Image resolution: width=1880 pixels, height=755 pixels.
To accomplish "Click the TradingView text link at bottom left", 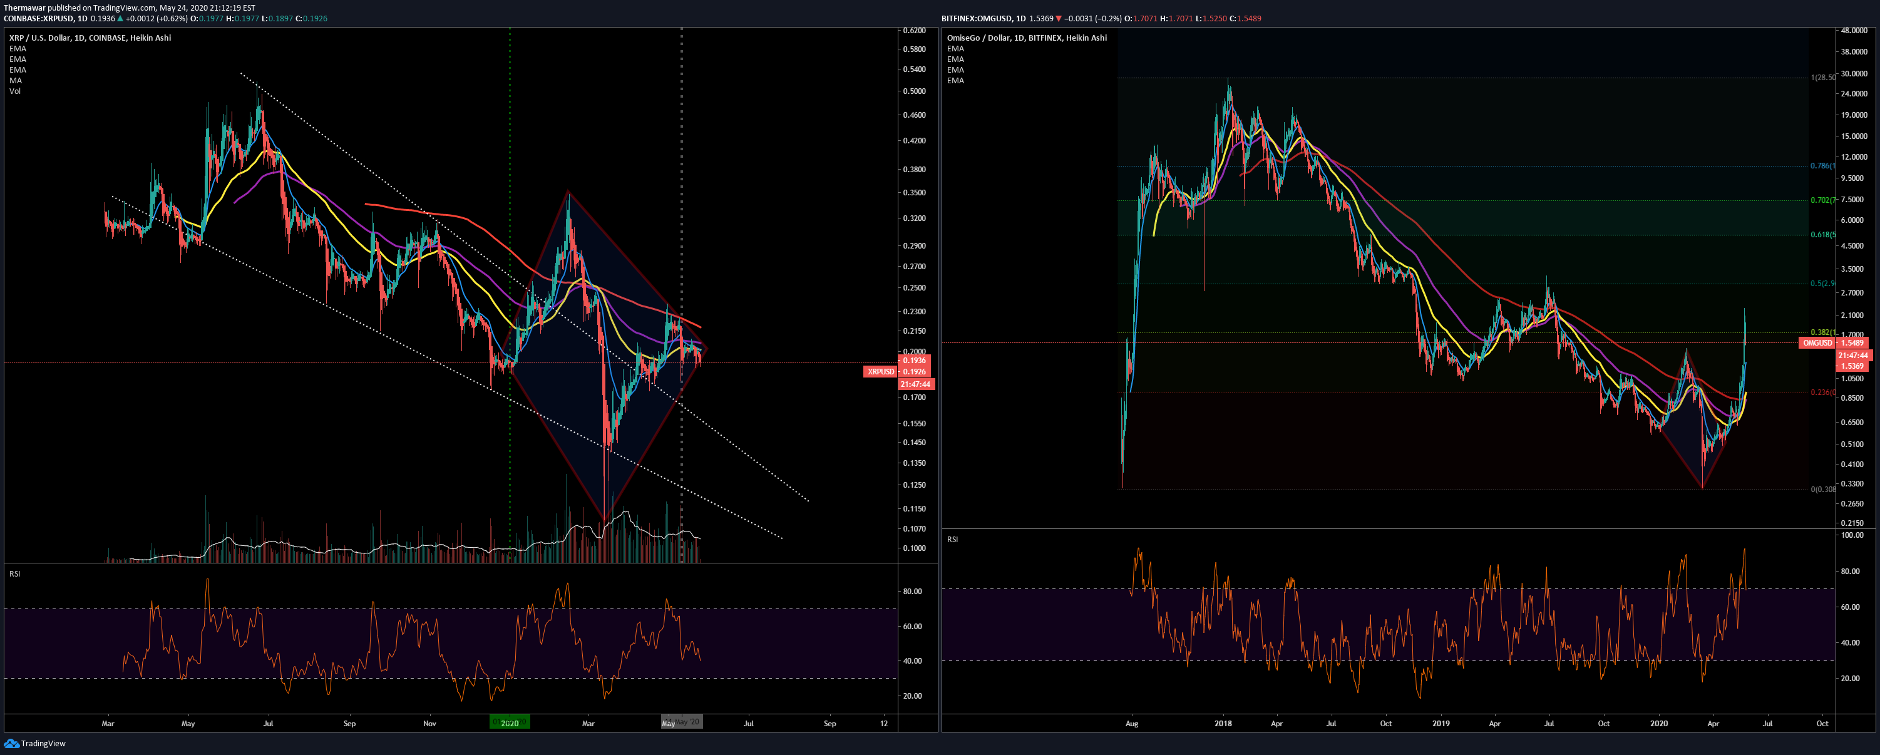I will tap(43, 743).
